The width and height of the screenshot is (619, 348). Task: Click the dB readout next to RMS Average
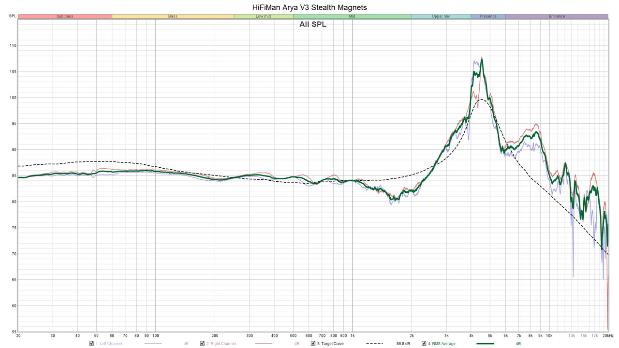coord(518,344)
